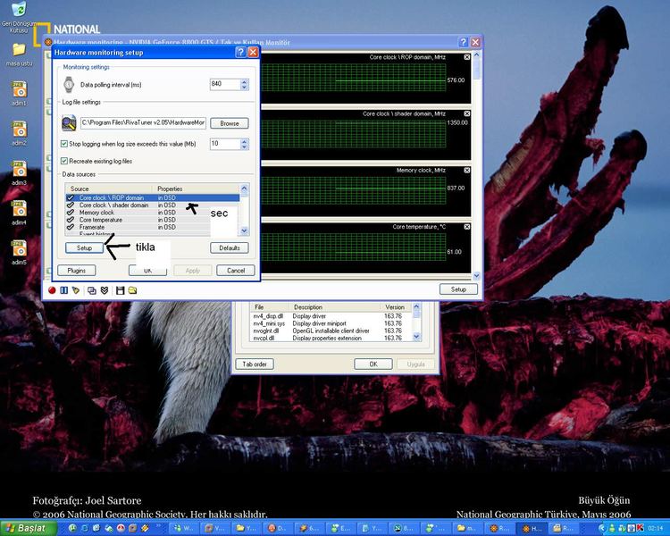Click the polling interval value field
Viewport: 670px width, 536px height.
pyautogui.click(x=225, y=84)
